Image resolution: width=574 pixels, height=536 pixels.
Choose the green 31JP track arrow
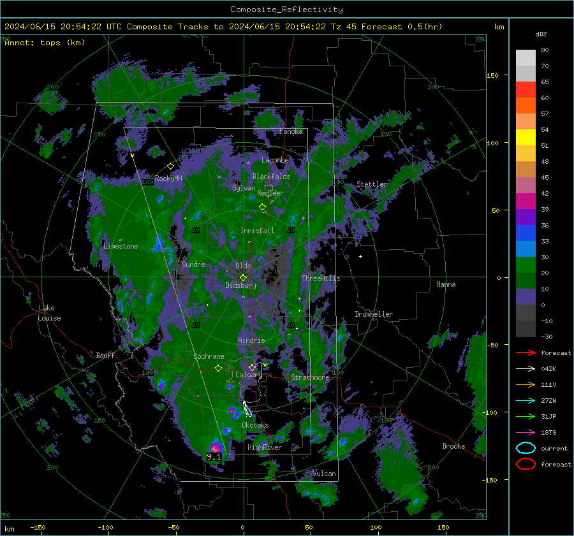point(526,416)
